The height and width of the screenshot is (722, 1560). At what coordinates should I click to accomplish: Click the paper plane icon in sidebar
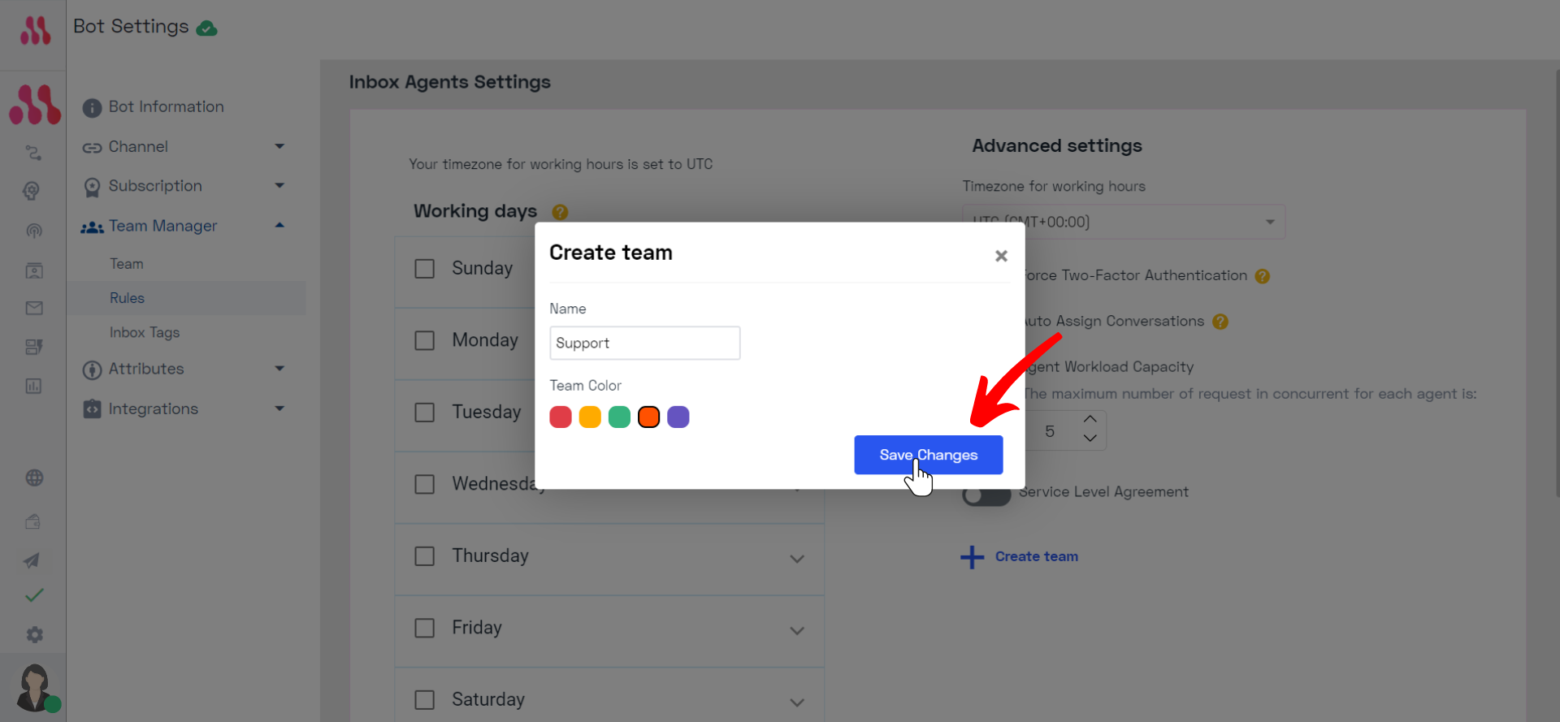[x=32, y=560]
